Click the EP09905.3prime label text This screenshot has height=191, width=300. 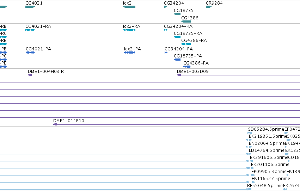point(269,172)
